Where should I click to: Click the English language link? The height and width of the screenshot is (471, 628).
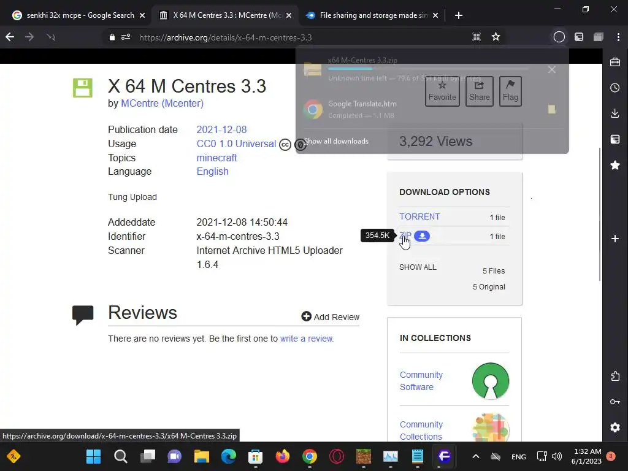(x=212, y=172)
